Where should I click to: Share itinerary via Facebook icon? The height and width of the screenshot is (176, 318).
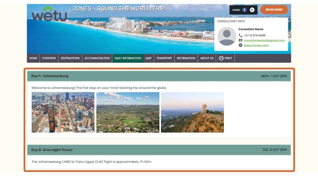(x=244, y=10)
